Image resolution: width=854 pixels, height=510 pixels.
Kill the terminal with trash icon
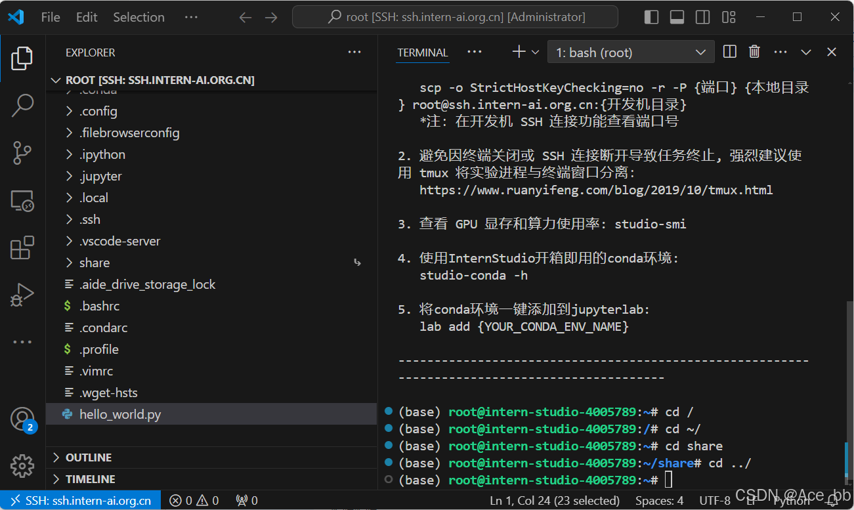tap(755, 52)
